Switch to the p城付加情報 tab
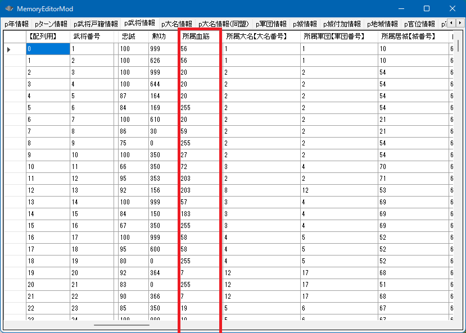The image size is (466, 333). [x=342, y=24]
